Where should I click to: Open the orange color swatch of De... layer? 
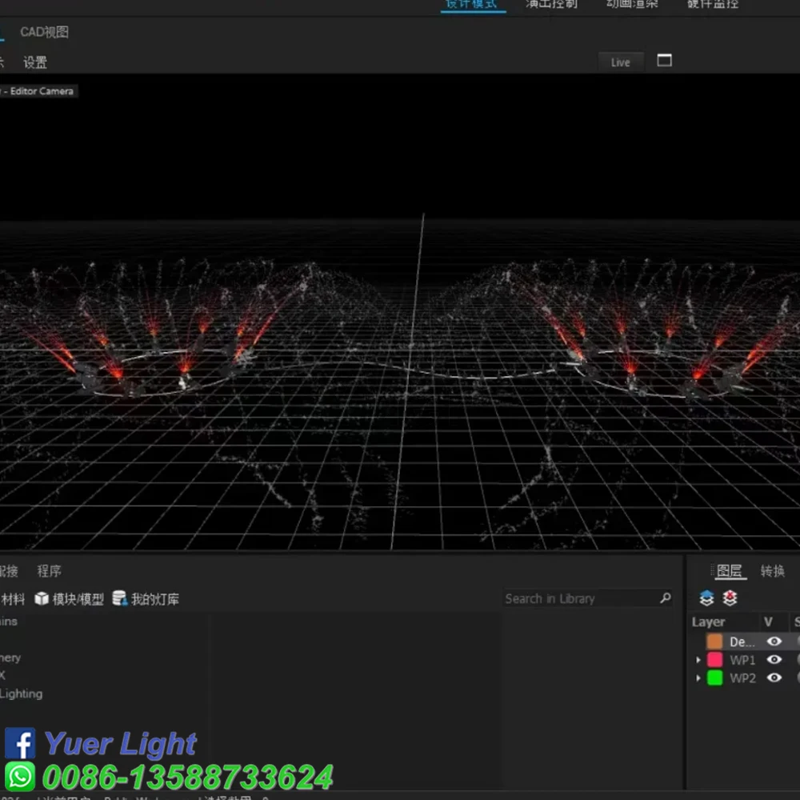[714, 642]
